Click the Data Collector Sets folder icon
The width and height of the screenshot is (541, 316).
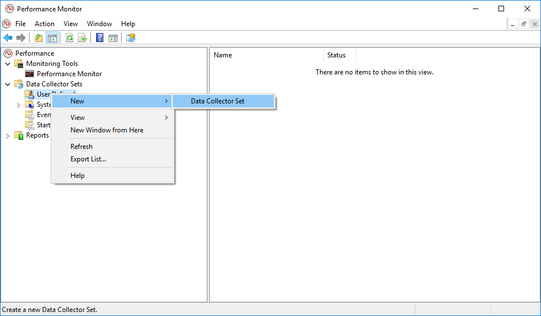(x=19, y=84)
